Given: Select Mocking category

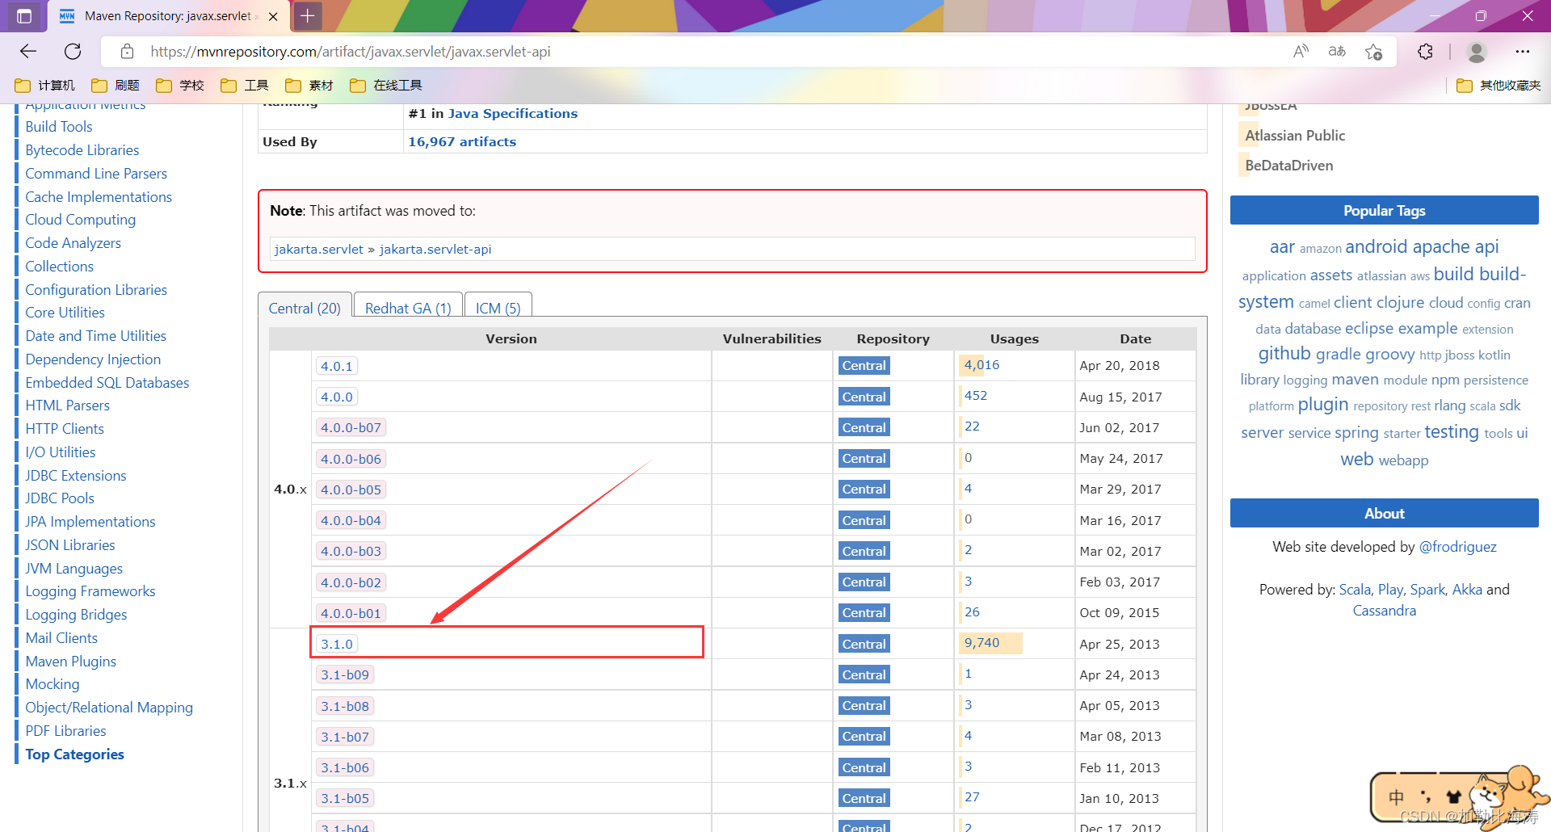Looking at the screenshot, I should pyautogui.click(x=53, y=684).
